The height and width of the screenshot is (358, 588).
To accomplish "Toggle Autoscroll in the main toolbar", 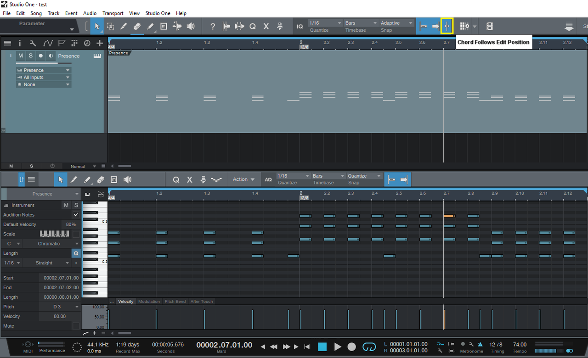I will point(435,26).
